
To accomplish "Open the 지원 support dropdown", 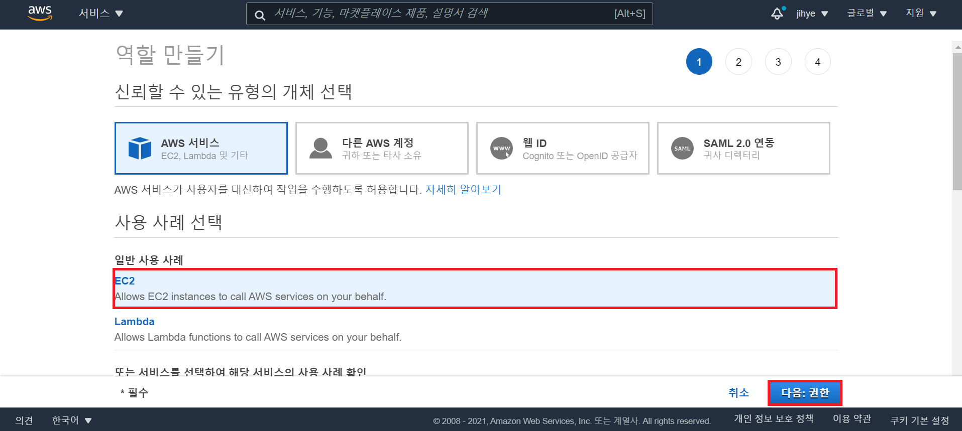I will [x=921, y=14].
